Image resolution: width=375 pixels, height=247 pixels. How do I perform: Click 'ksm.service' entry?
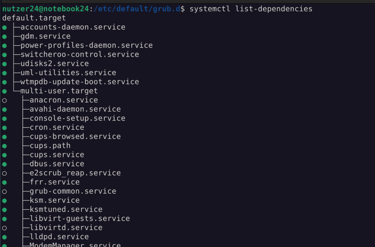pos(55,200)
